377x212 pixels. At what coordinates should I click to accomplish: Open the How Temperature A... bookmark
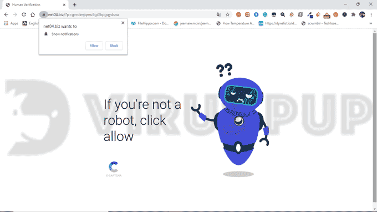click(x=235, y=23)
